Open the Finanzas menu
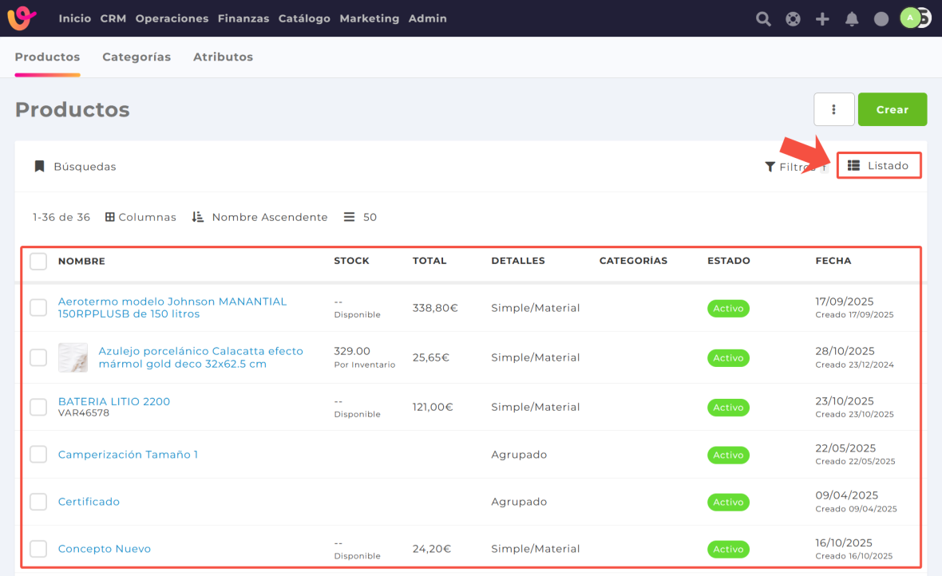The height and width of the screenshot is (576, 942). point(243,18)
